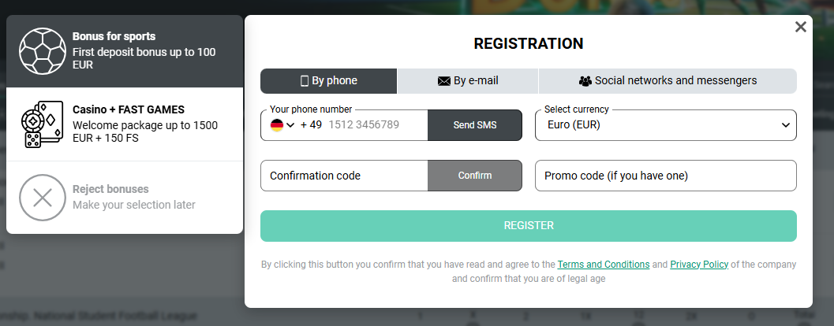Close the registration dialog with X
Viewport: 834px width, 326px height.
(x=801, y=27)
